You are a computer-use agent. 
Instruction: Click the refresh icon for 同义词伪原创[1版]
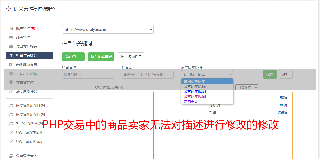click(x=11, y=106)
